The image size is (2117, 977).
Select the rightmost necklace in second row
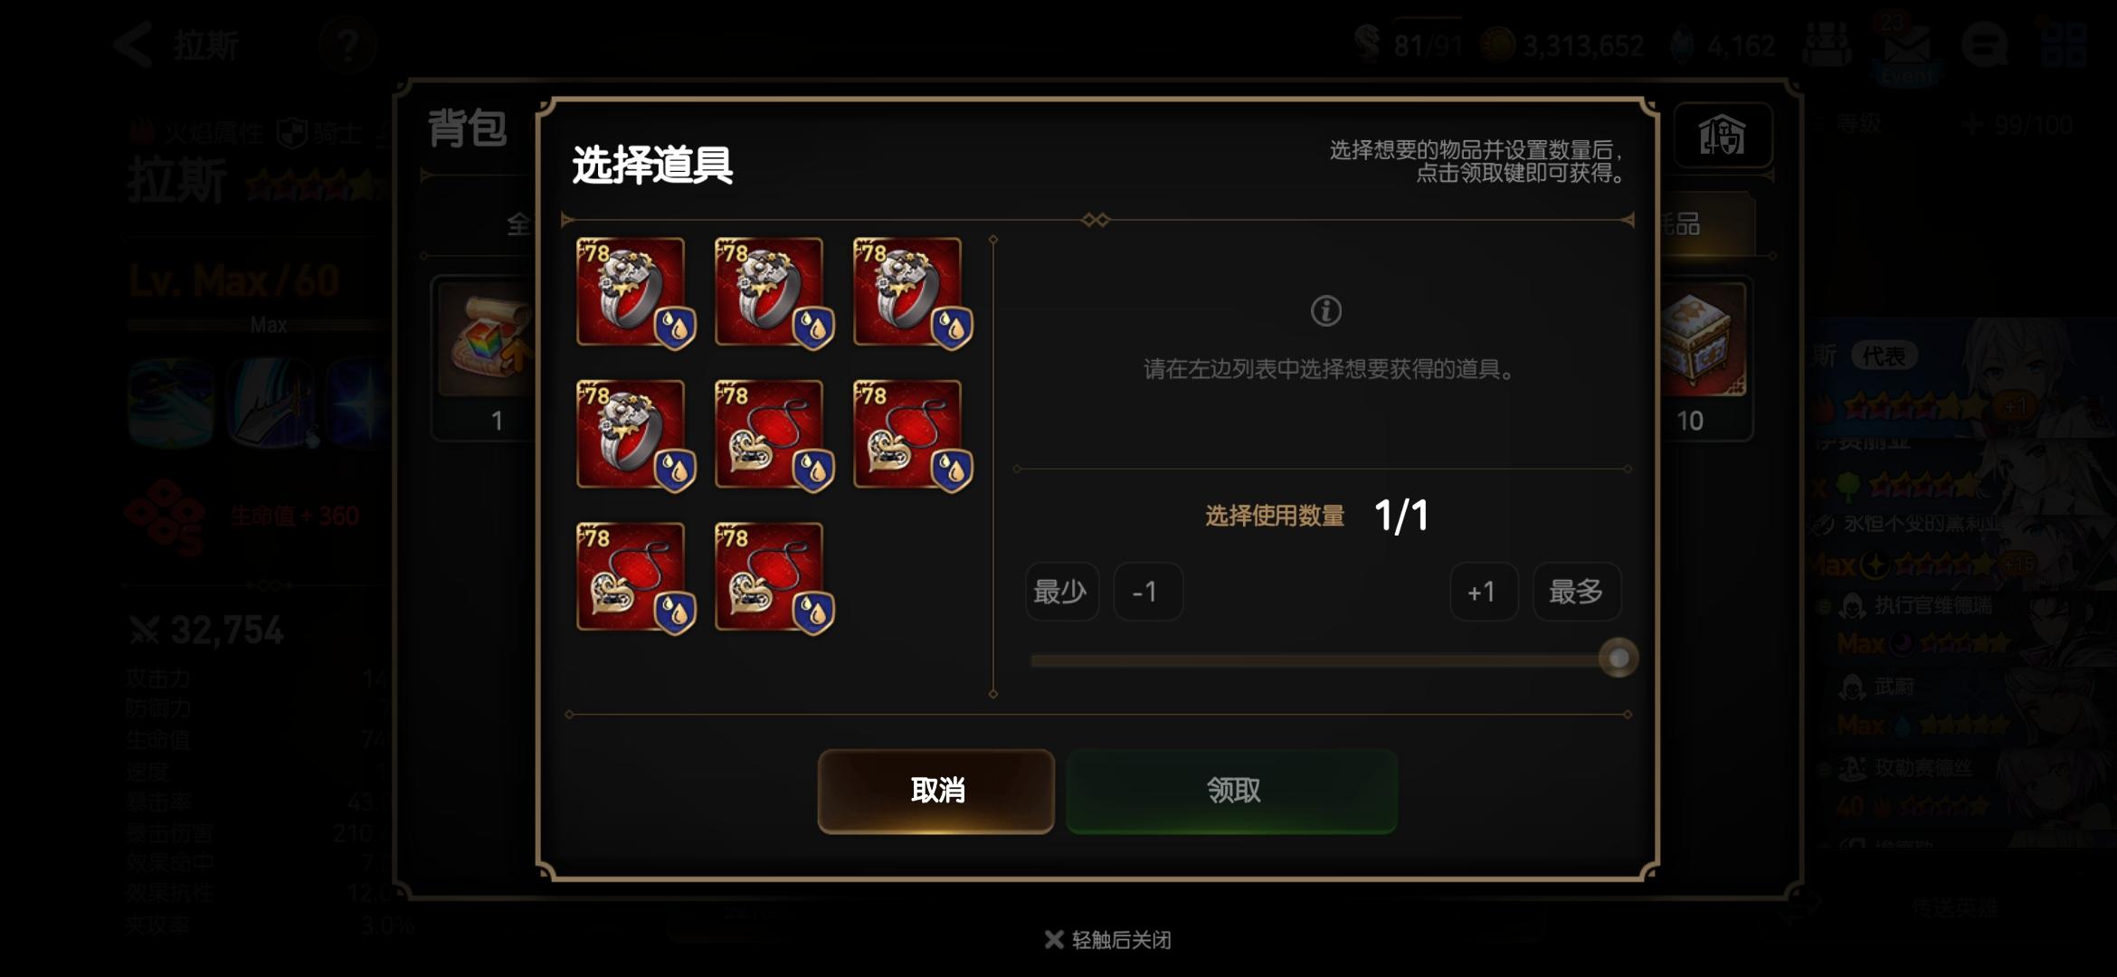908,434
